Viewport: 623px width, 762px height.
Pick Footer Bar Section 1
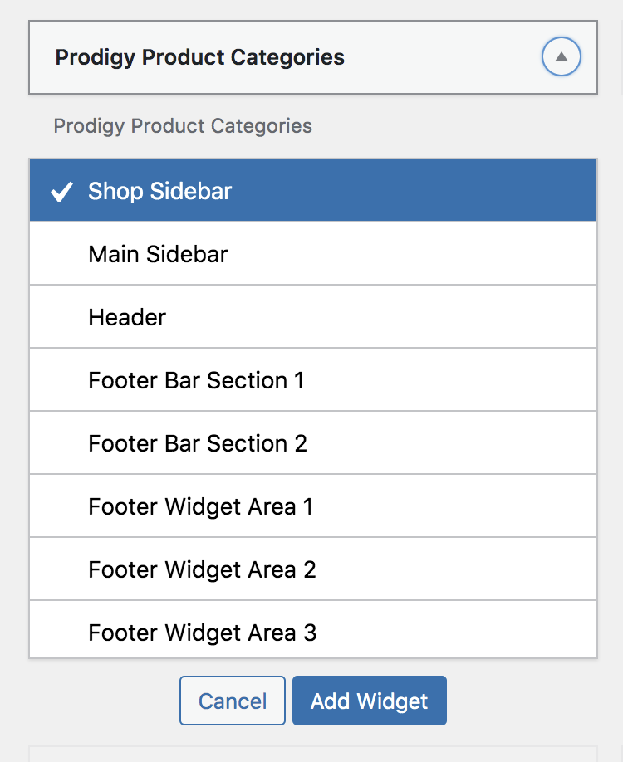point(313,380)
